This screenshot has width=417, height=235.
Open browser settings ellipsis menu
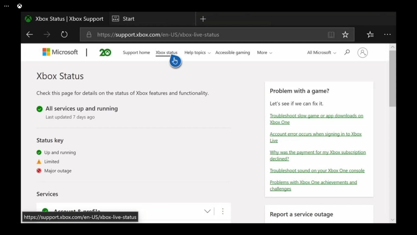pyautogui.click(x=387, y=35)
